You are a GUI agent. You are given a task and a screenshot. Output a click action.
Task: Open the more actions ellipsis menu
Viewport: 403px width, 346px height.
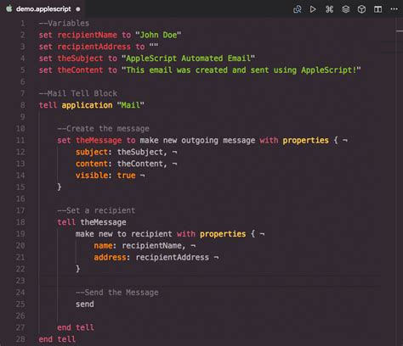click(394, 9)
